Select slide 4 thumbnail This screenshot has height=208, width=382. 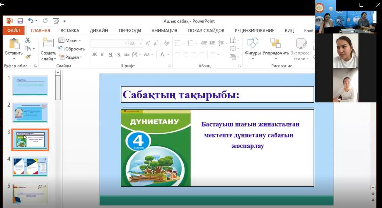click(30, 167)
